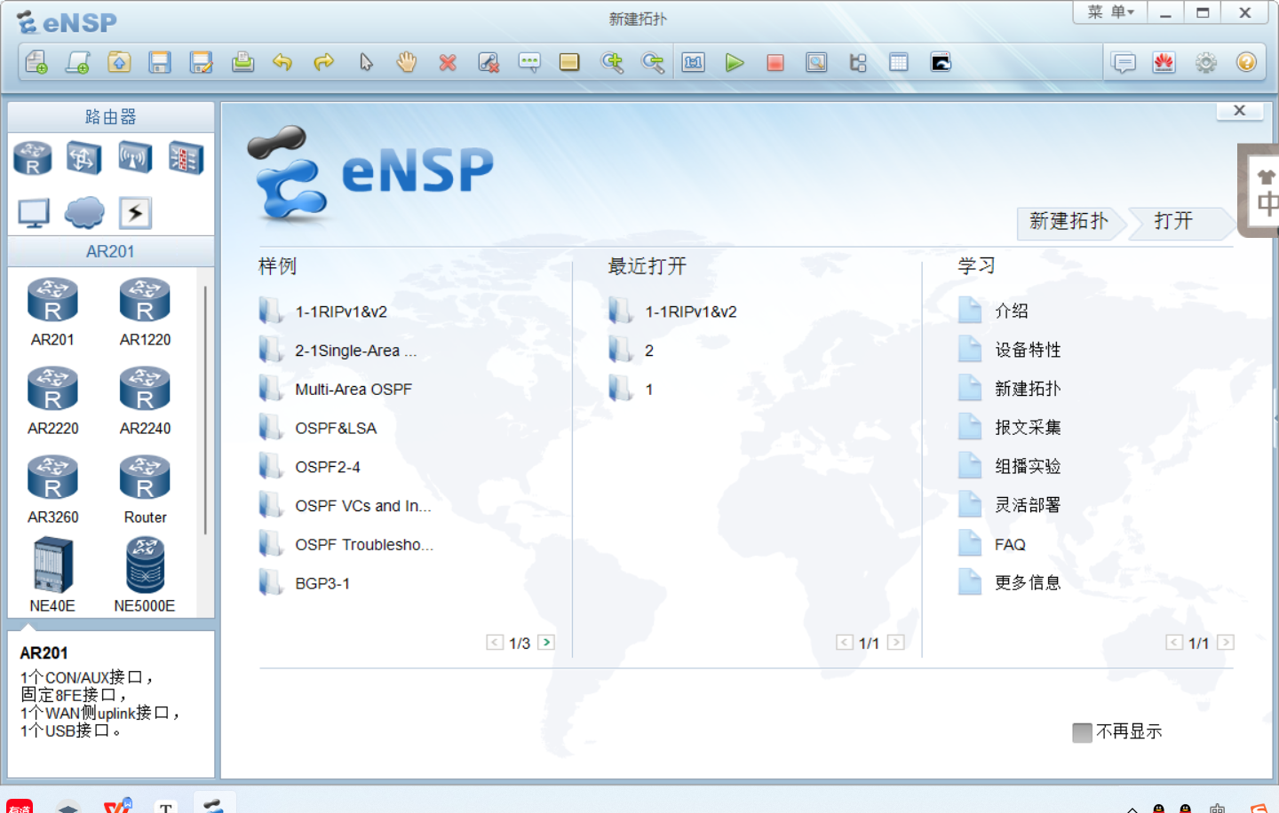Click the Zoom In magnifier icon

612,62
